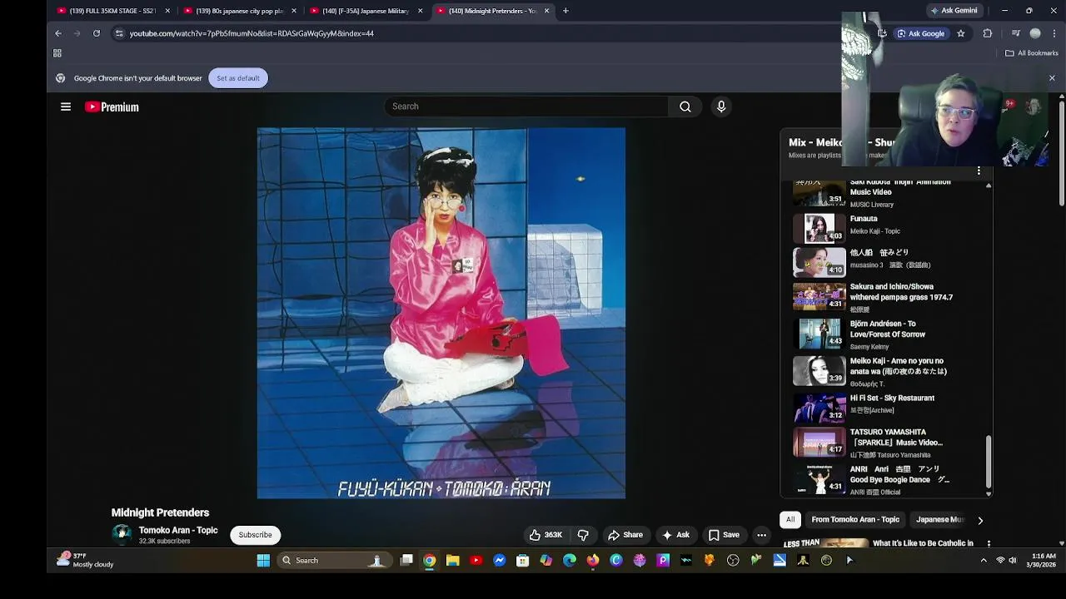View site information in address bar
Viewport: 1066px width, 599px height.
pyautogui.click(x=119, y=33)
